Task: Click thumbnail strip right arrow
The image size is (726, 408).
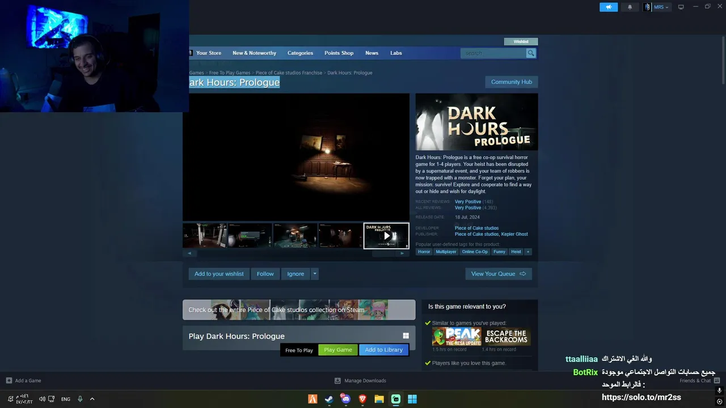Action: click(402, 253)
